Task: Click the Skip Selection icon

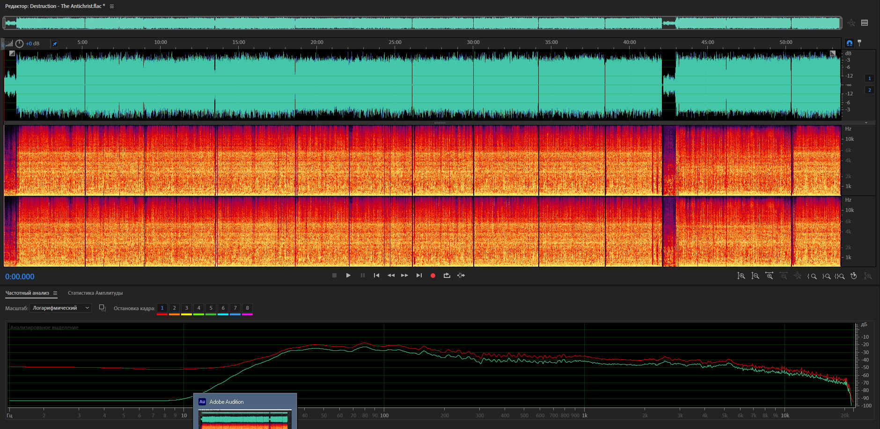Action: click(x=461, y=276)
